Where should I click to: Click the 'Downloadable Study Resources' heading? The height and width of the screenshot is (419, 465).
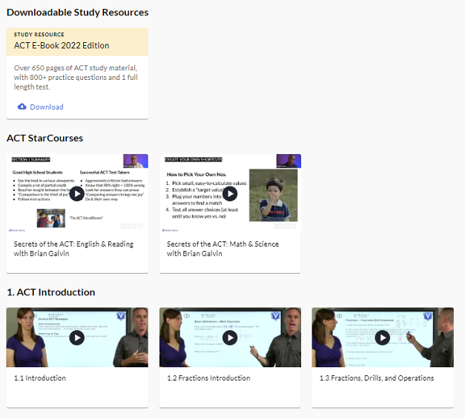[77, 13]
